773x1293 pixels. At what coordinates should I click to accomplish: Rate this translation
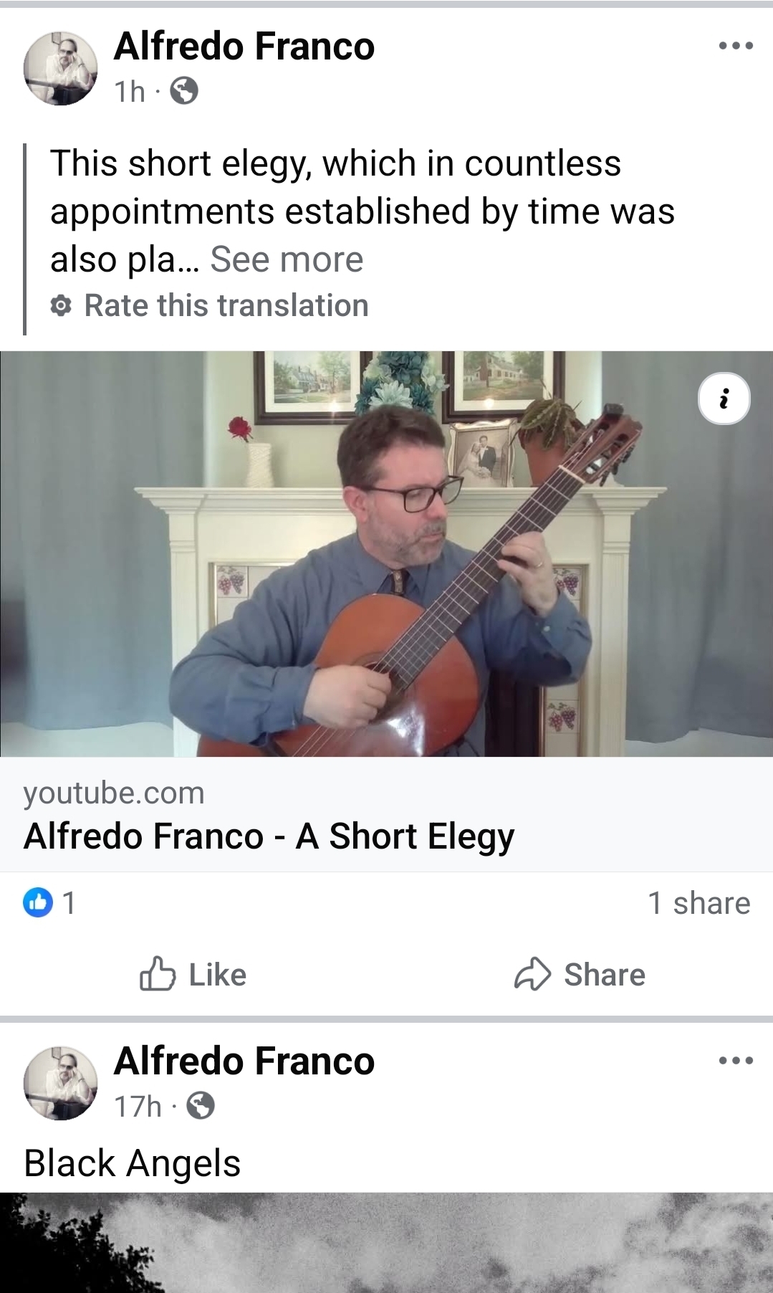226,305
